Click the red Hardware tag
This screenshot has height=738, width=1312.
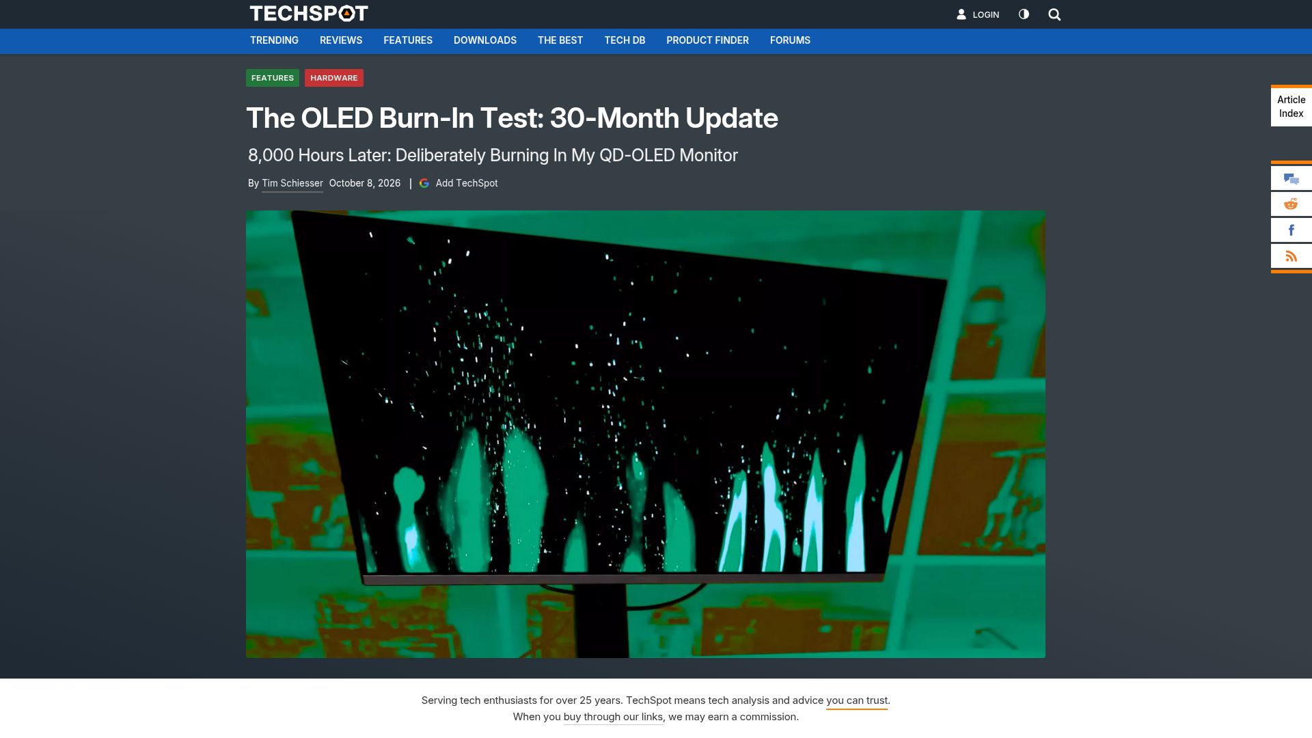(334, 78)
